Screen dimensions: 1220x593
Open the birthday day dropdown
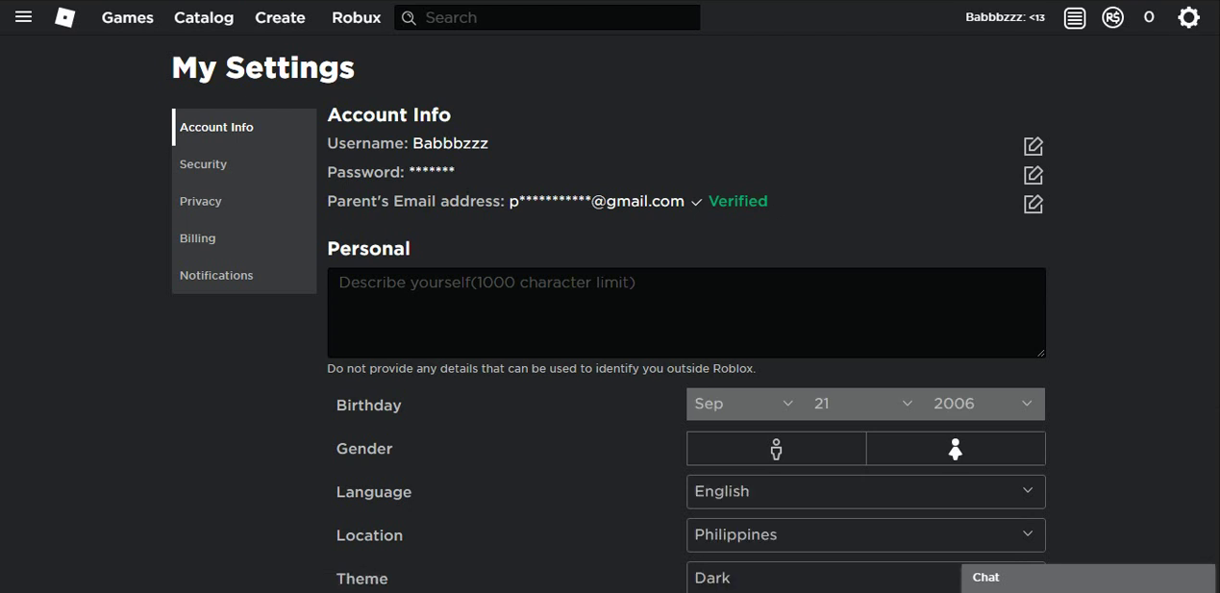[863, 404]
